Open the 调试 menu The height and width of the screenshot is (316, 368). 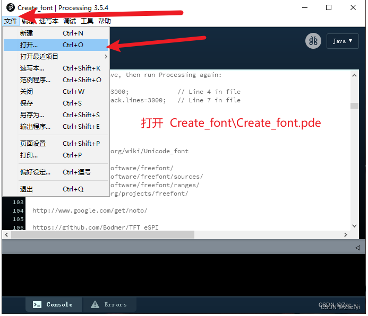[x=70, y=21]
